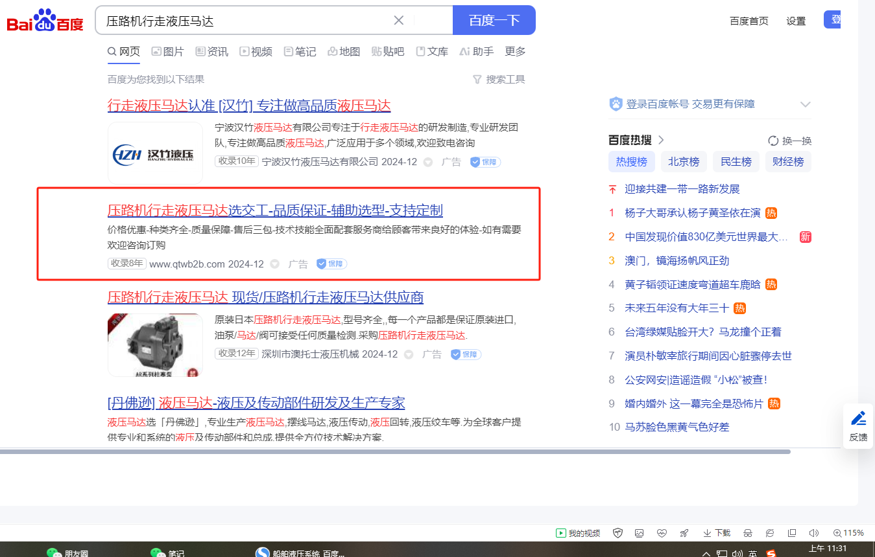Click the picture icon in status bar
Screen dimensions: 875x557
(x=640, y=533)
